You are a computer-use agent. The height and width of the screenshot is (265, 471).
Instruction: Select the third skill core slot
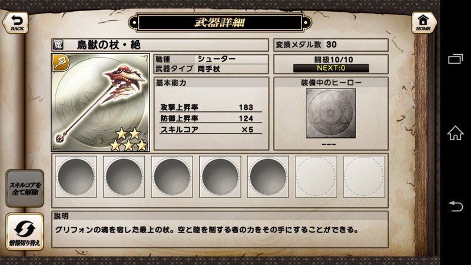[x=172, y=176]
